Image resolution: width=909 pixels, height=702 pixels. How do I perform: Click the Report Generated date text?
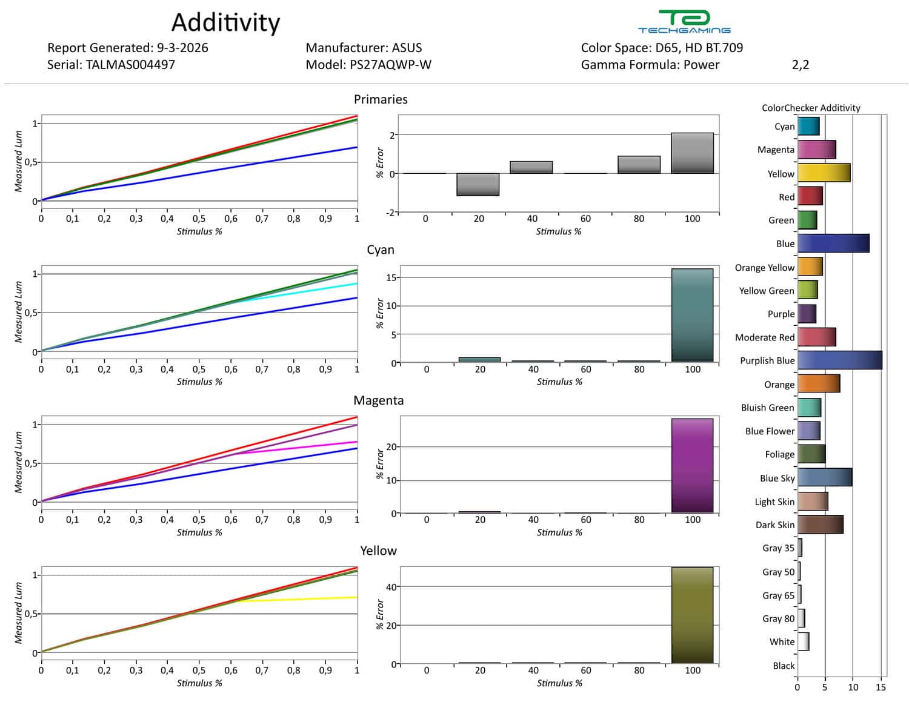pos(127,48)
